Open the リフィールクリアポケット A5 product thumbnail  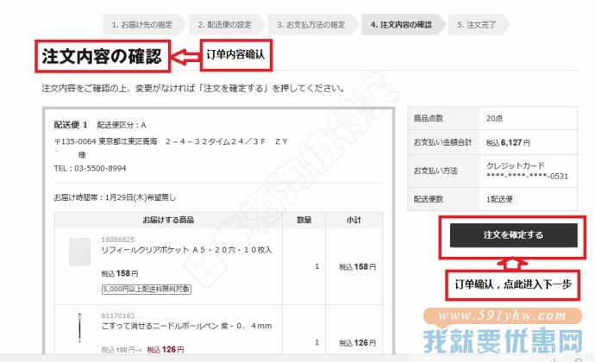(x=79, y=252)
